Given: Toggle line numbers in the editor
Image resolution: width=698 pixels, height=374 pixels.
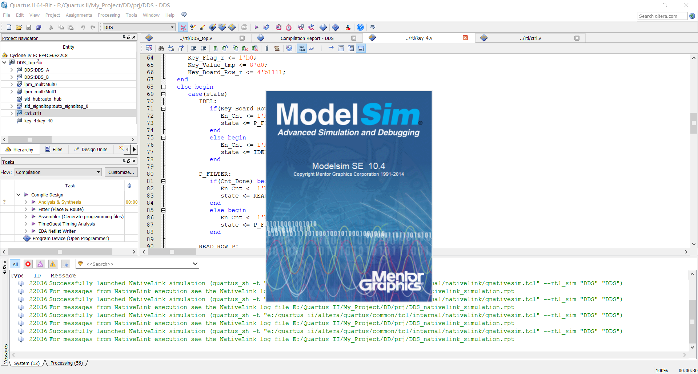Looking at the screenshot, I should 302,48.
